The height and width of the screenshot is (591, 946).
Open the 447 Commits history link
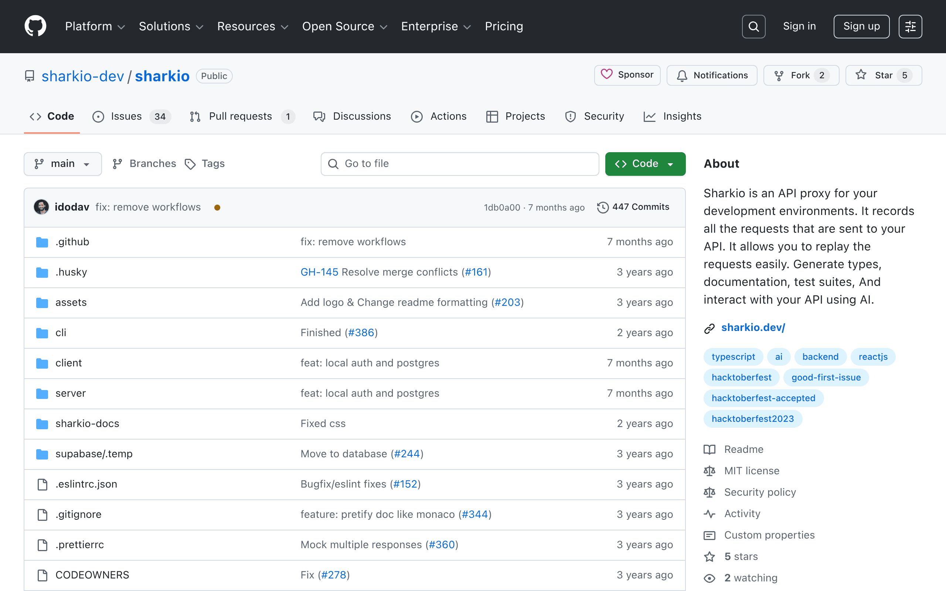click(x=633, y=207)
